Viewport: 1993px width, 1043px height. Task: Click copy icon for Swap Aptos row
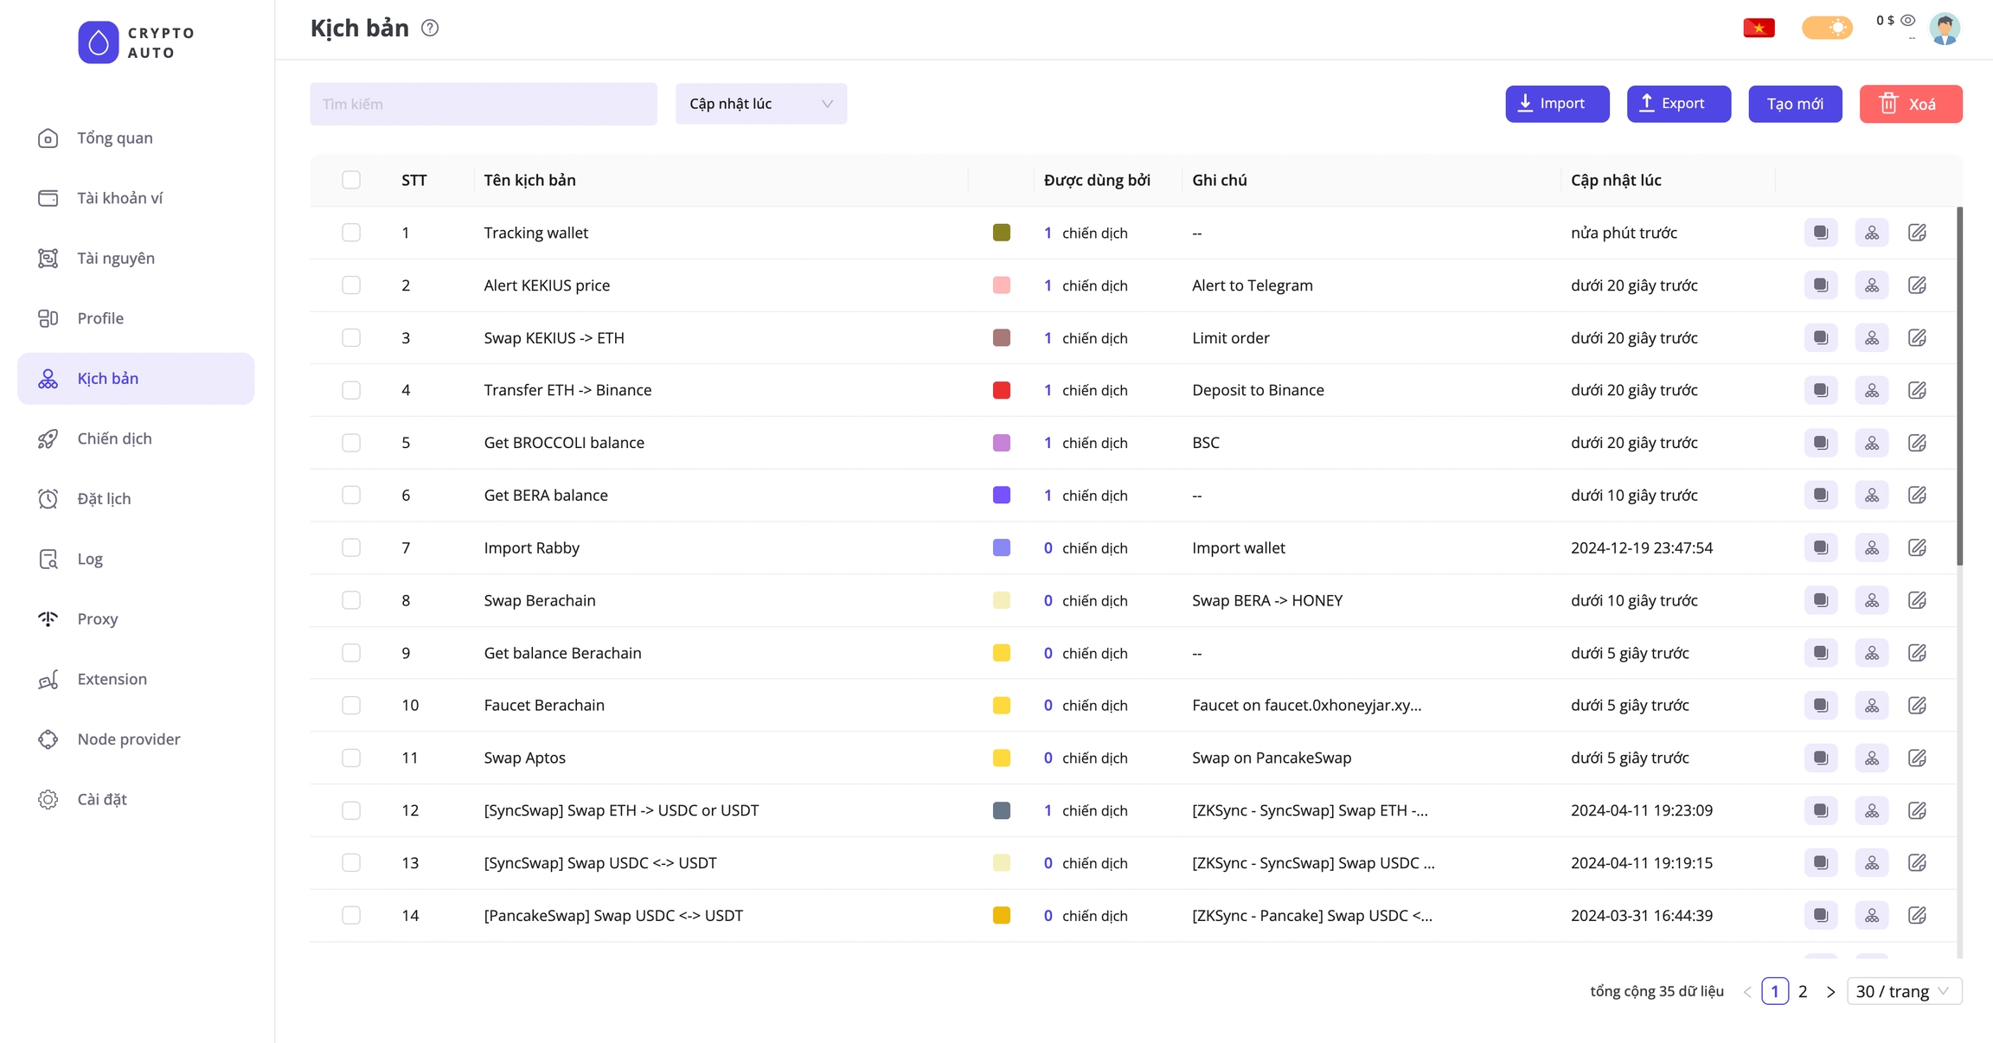pyautogui.click(x=1820, y=758)
